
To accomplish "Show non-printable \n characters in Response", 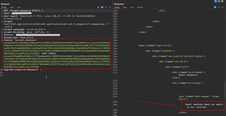I will pos(219,7).
